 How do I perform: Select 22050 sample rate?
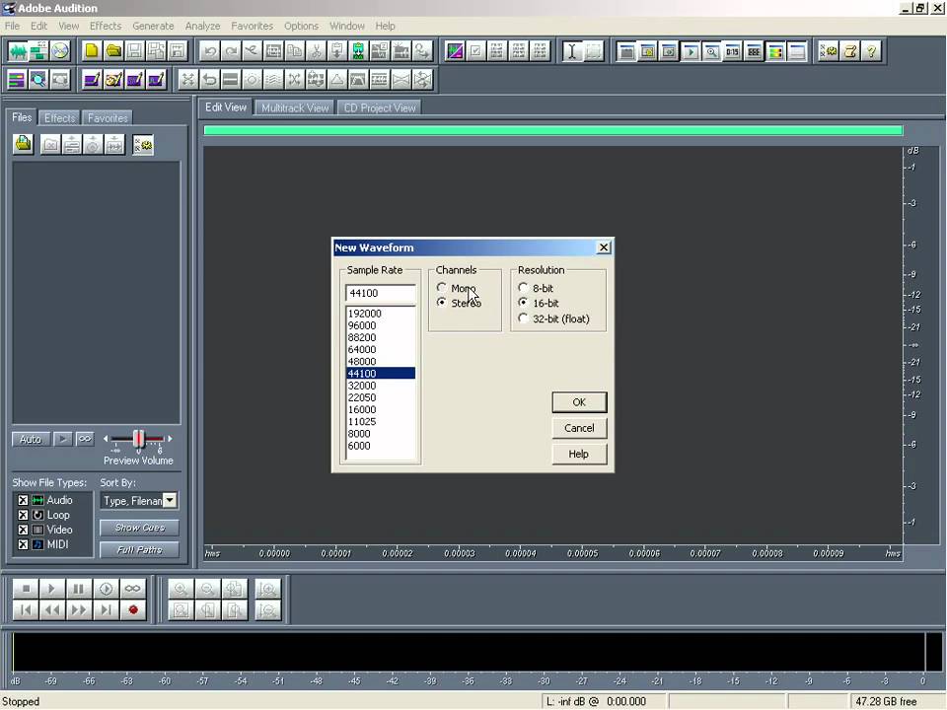pos(381,397)
